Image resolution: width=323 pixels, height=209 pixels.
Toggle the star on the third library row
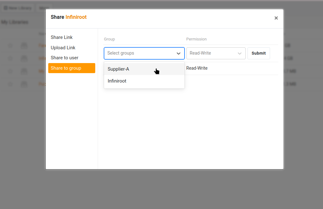10,71
